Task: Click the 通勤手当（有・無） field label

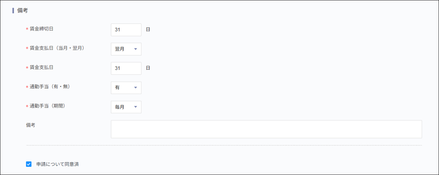Action: point(50,87)
